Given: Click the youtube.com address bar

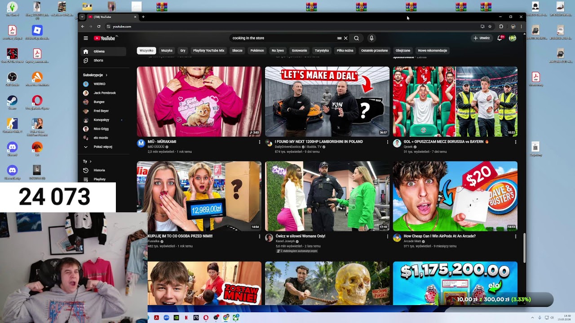Looking at the screenshot, I should coord(292,26).
